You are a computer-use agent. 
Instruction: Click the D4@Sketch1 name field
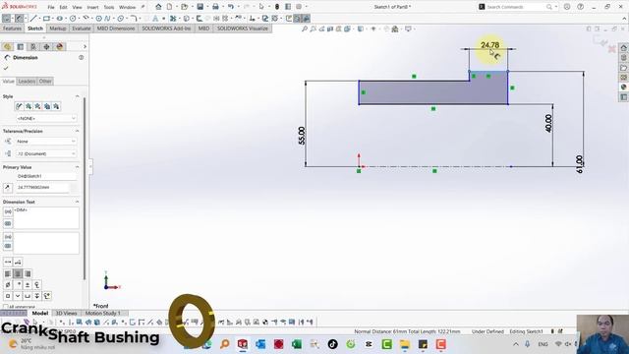[x=46, y=176]
